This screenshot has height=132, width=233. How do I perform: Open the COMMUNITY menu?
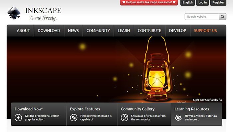(98, 31)
